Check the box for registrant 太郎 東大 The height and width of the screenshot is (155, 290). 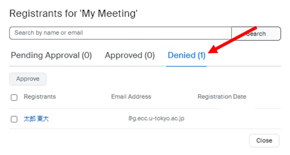14,119
